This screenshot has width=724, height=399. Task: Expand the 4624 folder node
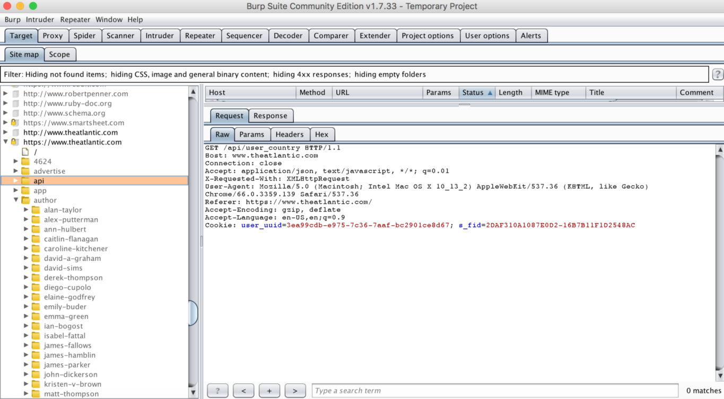pos(16,162)
